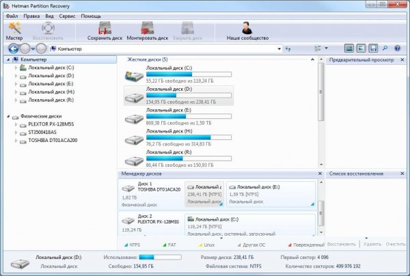Screen dimensions: 410x276
Task: Select Локальный диск (R:) in the tree
Action: pyautogui.click(x=51, y=100)
